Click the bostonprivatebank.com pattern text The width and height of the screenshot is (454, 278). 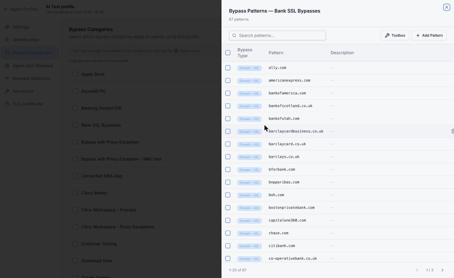point(291,208)
